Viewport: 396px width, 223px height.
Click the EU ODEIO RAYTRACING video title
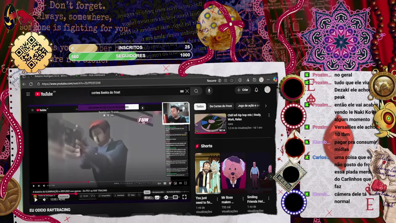click(50, 210)
